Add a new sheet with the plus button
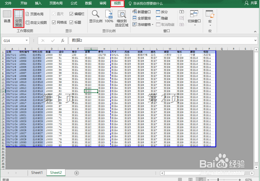The height and width of the screenshot is (181, 260). click(76, 173)
